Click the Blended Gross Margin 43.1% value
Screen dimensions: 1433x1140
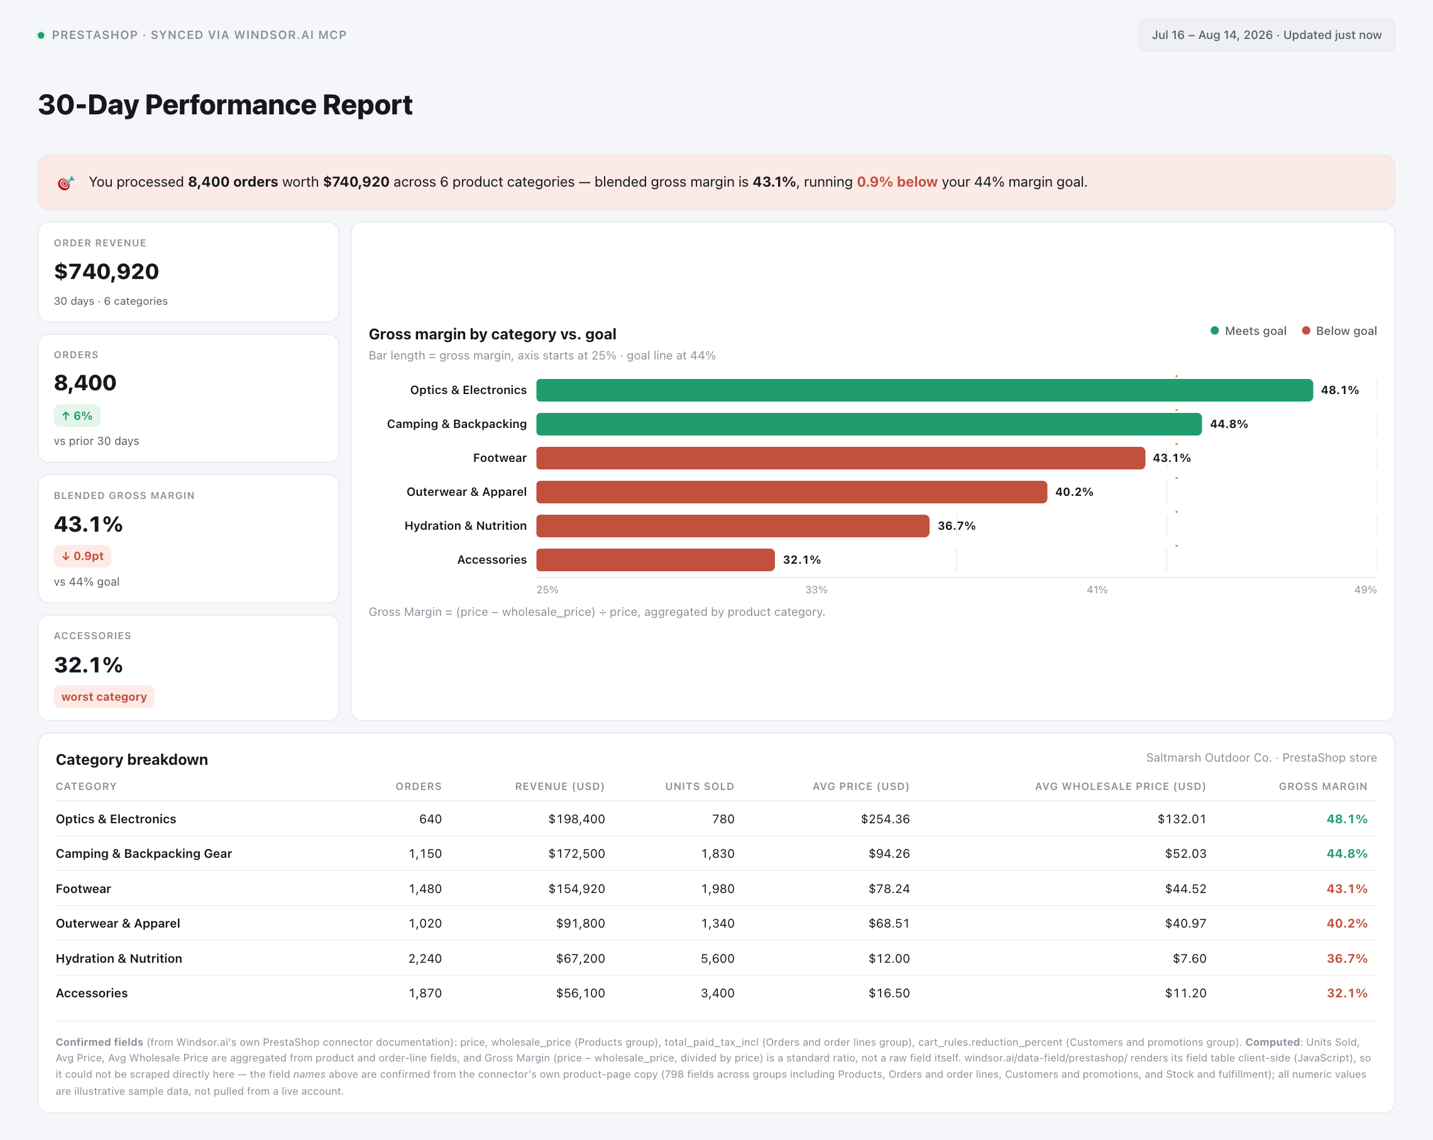point(89,525)
